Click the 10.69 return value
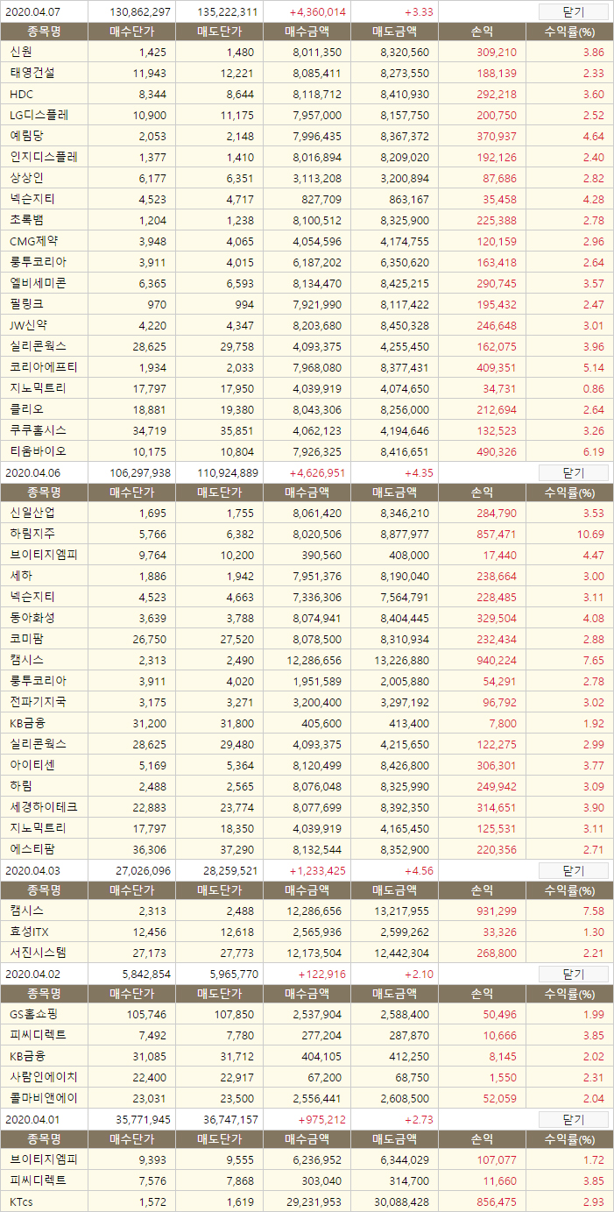The image size is (614, 1212). click(x=589, y=534)
